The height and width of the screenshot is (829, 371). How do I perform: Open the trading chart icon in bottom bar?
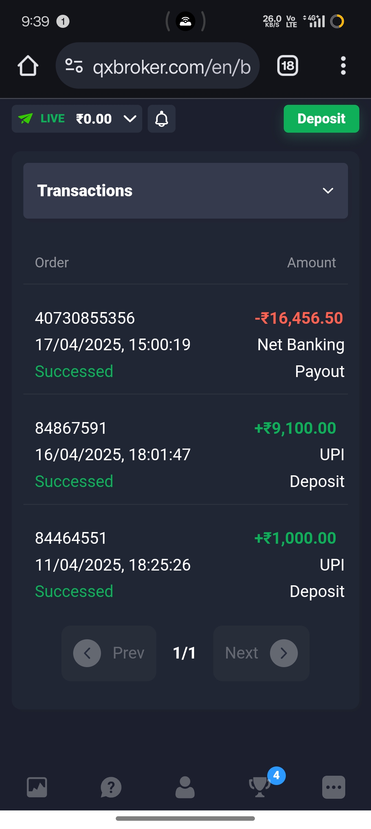pos(37,787)
